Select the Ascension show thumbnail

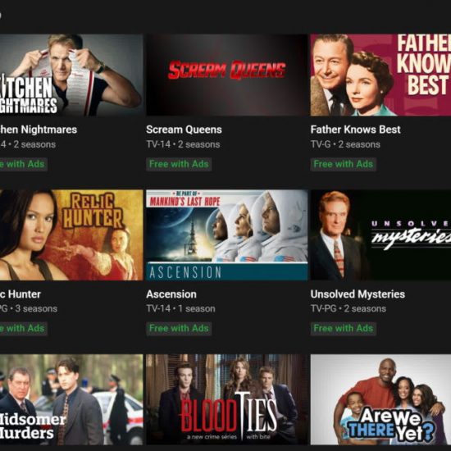click(227, 235)
